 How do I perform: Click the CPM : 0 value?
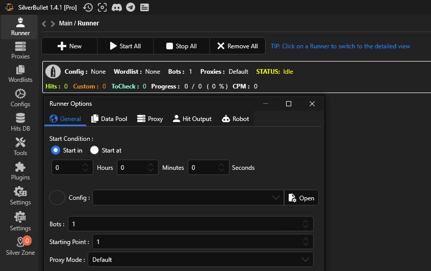[245, 86]
